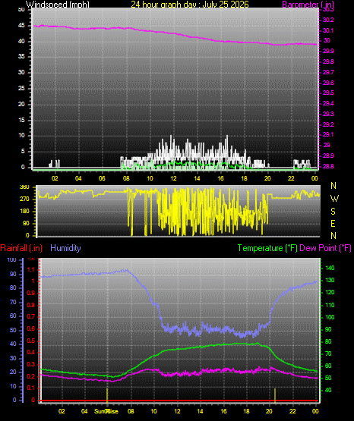Click the 24 hour graph day date title
Screen dimensions: 354x421
(190, 5)
